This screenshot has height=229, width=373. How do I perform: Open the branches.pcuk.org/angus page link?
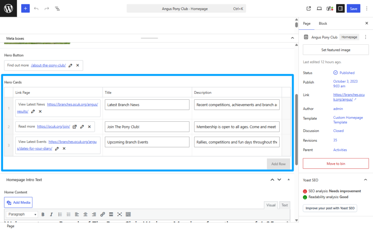(x=349, y=97)
